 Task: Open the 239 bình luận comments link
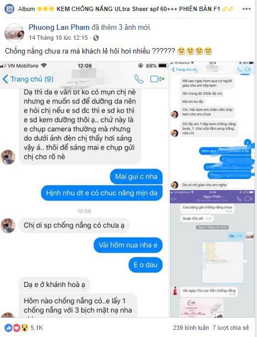[x=191, y=328]
